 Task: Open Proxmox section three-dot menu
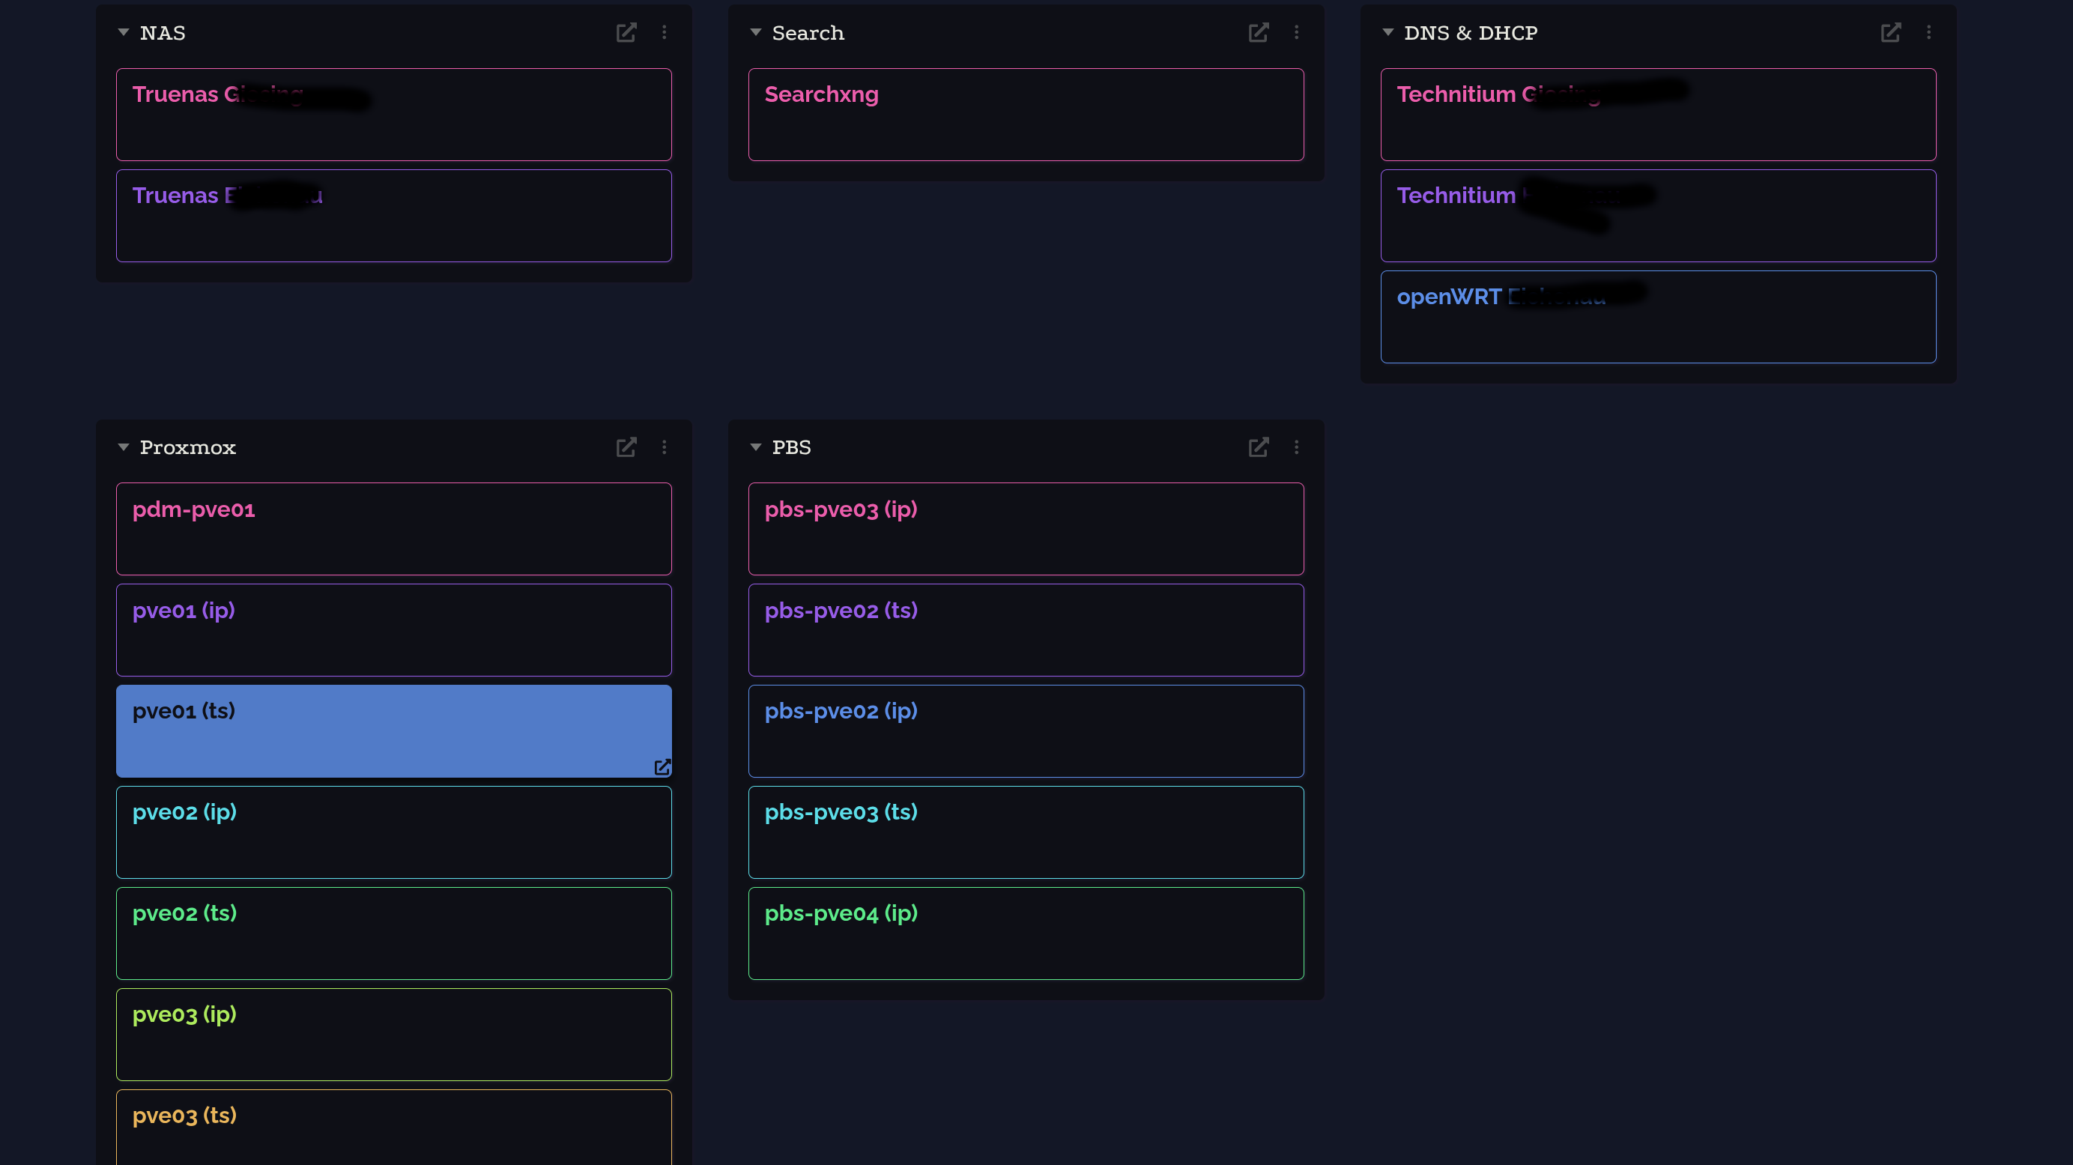[664, 447]
